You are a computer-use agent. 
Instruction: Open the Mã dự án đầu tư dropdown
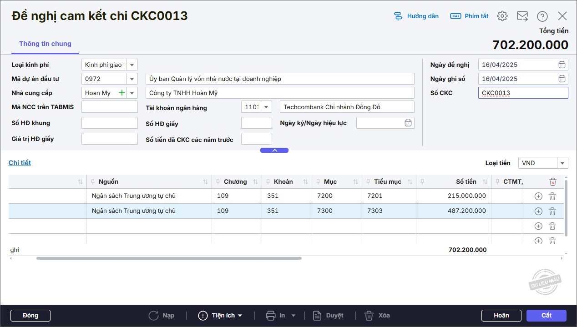132,79
